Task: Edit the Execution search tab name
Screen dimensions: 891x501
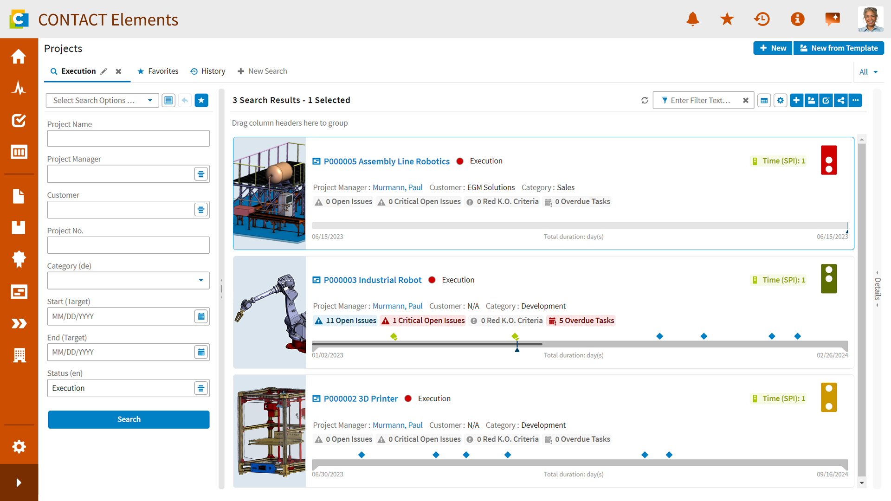Action: 104,71
